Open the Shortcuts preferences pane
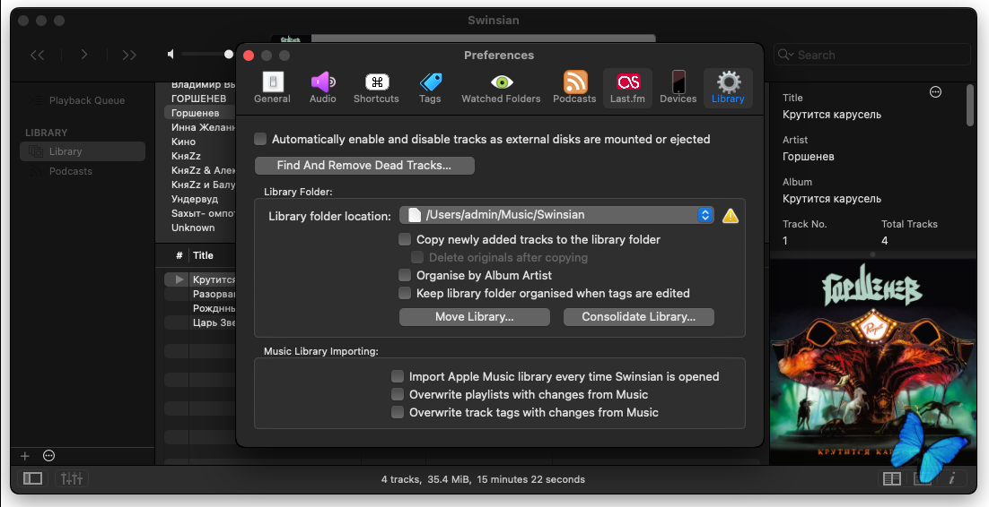 coord(376,87)
